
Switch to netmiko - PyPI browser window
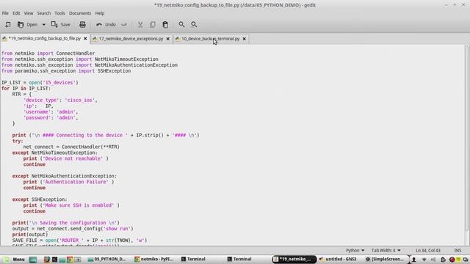pos(153,259)
